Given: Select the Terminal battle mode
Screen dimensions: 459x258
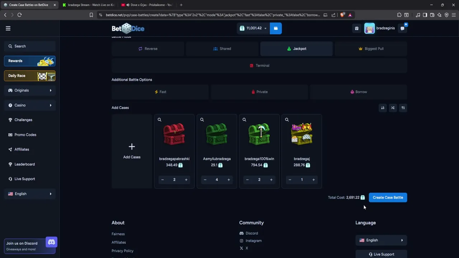Looking at the screenshot, I should tap(259, 66).
